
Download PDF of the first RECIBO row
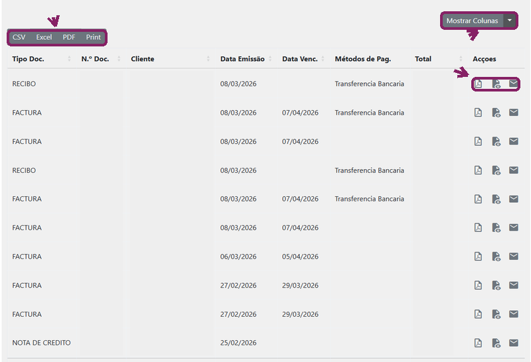point(478,84)
